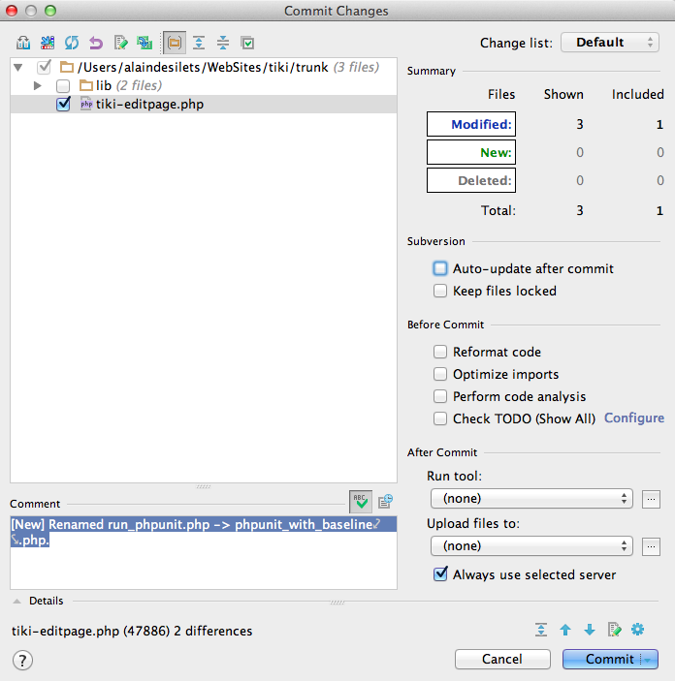Click the Before Commit section heading
The height and width of the screenshot is (681, 675).
[445, 325]
